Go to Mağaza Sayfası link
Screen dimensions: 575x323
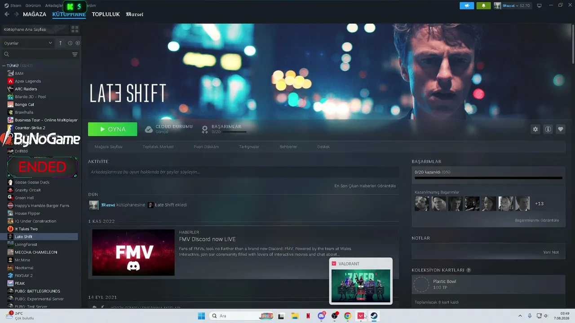coord(108,147)
